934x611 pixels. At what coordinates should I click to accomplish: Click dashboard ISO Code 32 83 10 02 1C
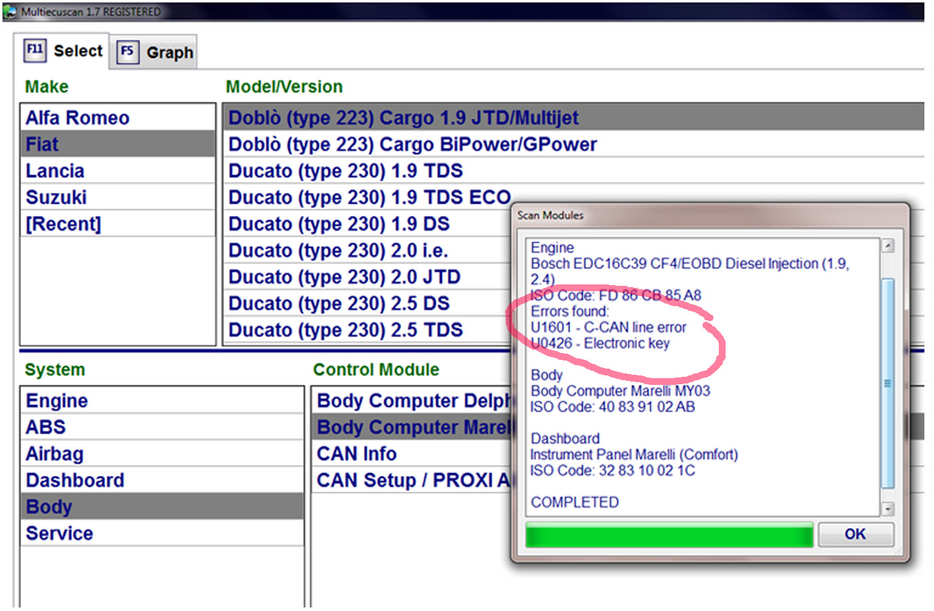click(x=613, y=470)
